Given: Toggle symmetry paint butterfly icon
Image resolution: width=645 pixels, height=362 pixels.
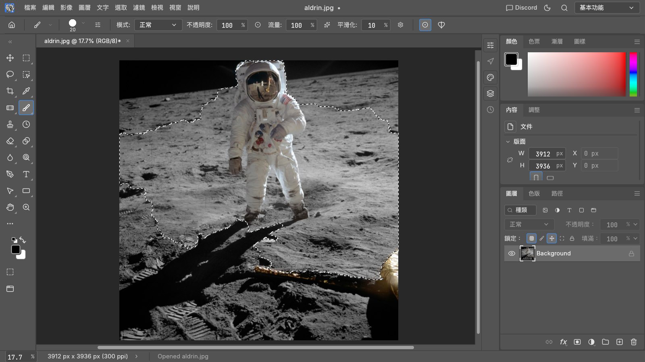Looking at the screenshot, I should coord(441,25).
